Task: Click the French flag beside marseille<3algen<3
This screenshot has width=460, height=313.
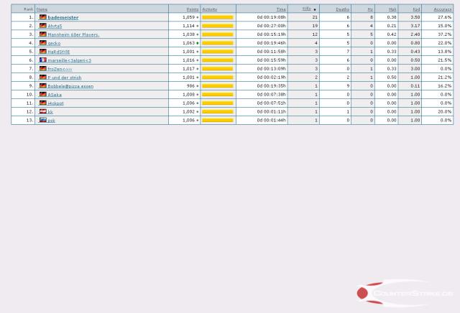Action: pyautogui.click(x=42, y=60)
